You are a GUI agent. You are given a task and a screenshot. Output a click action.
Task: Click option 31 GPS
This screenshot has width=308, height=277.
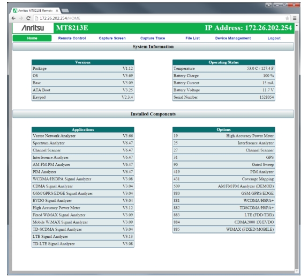224,157
